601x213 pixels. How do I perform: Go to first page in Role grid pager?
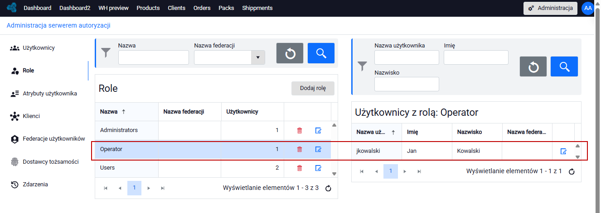(106, 188)
